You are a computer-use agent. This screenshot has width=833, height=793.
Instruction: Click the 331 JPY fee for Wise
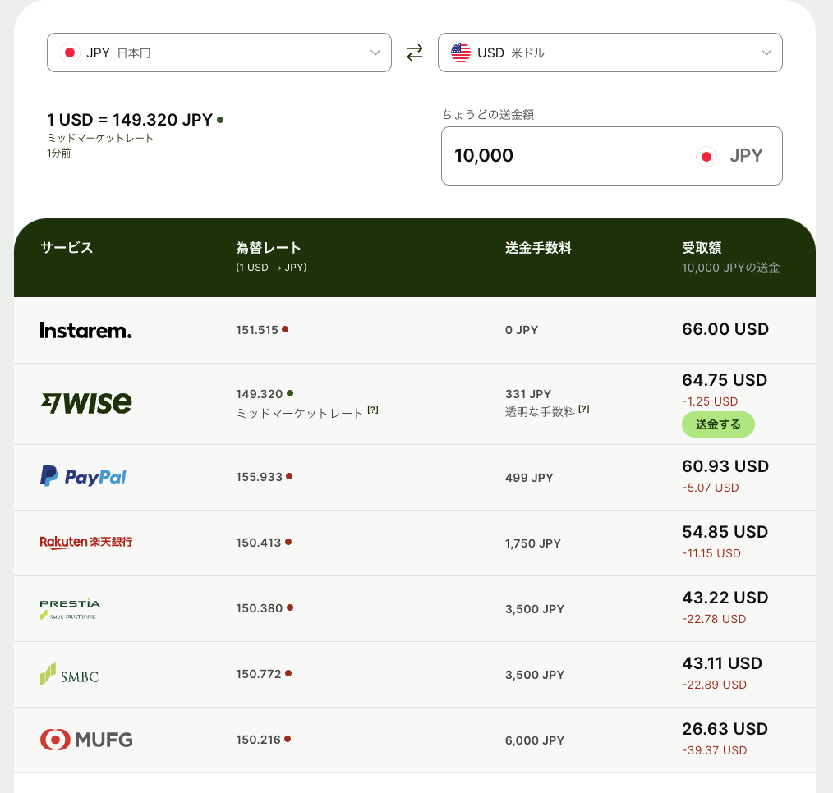point(528,394)
